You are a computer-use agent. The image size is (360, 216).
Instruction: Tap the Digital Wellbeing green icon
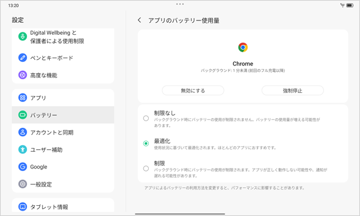pos(23,36)
